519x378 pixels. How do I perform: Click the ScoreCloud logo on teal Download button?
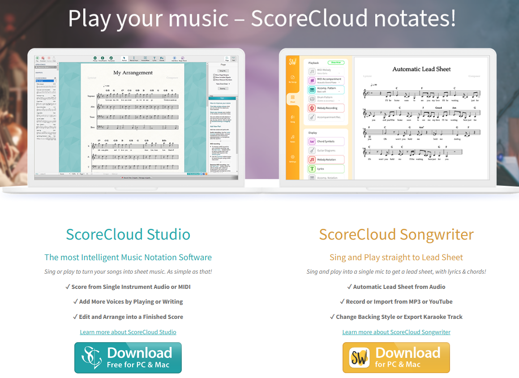tap(92, 357)
